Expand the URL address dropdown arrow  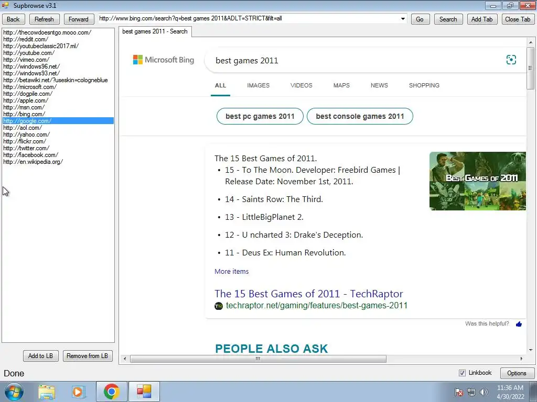[403, 19]
